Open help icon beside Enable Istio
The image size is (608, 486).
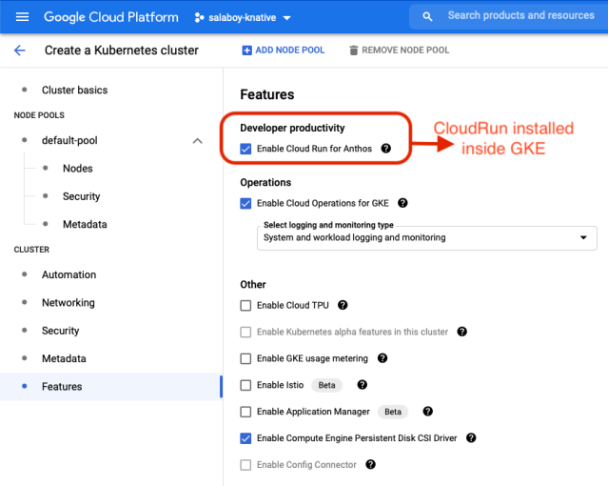tap(363, 385)
